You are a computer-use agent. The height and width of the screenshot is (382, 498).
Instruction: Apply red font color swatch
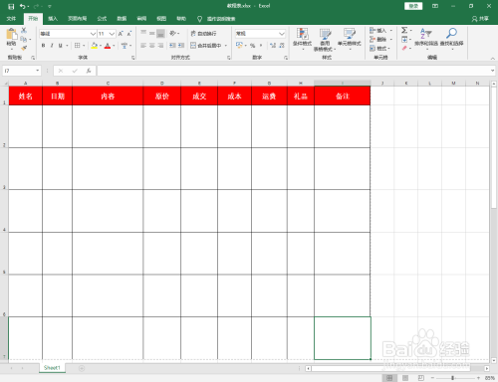(x=108, y=46)
